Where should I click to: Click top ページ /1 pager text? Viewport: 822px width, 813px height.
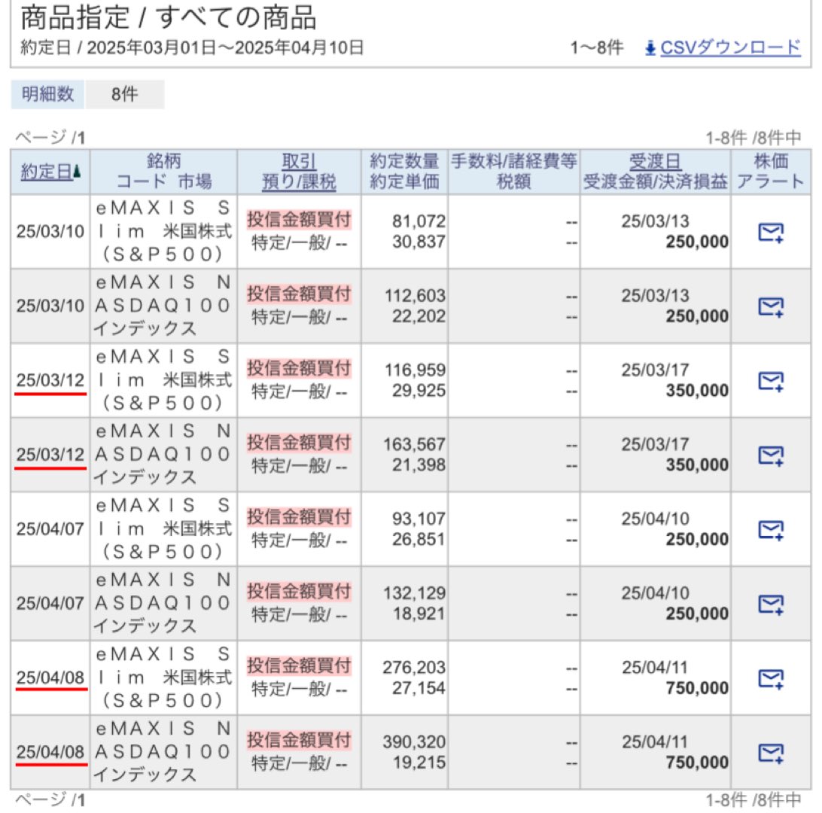(50, 138)
